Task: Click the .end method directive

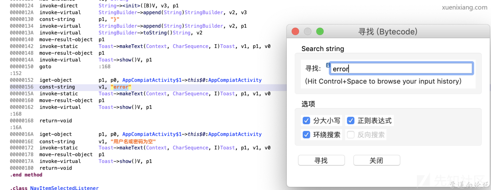Action: pyautogui.click(x=26, y=175)
